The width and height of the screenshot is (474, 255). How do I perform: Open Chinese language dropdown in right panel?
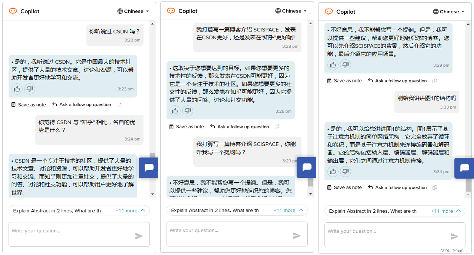click(449, 12)
